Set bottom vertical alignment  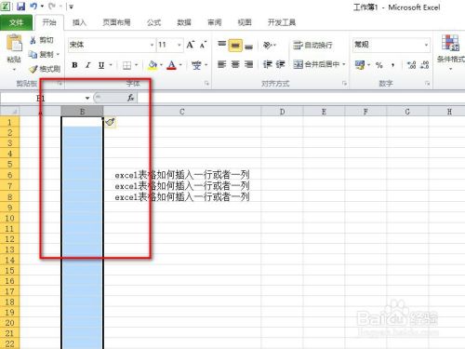[x=248, y=46]
